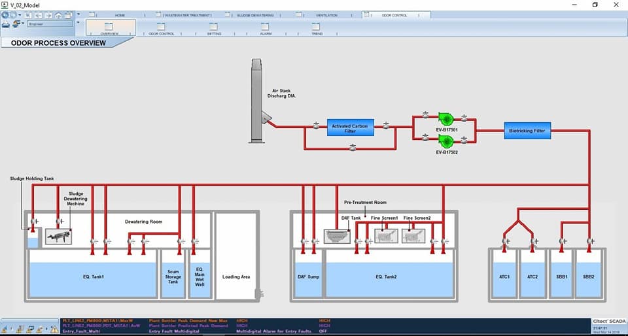Click the damper valve above EQ. Main Wet Well
This screenshot has width=628, height=336.
point(194,242)
